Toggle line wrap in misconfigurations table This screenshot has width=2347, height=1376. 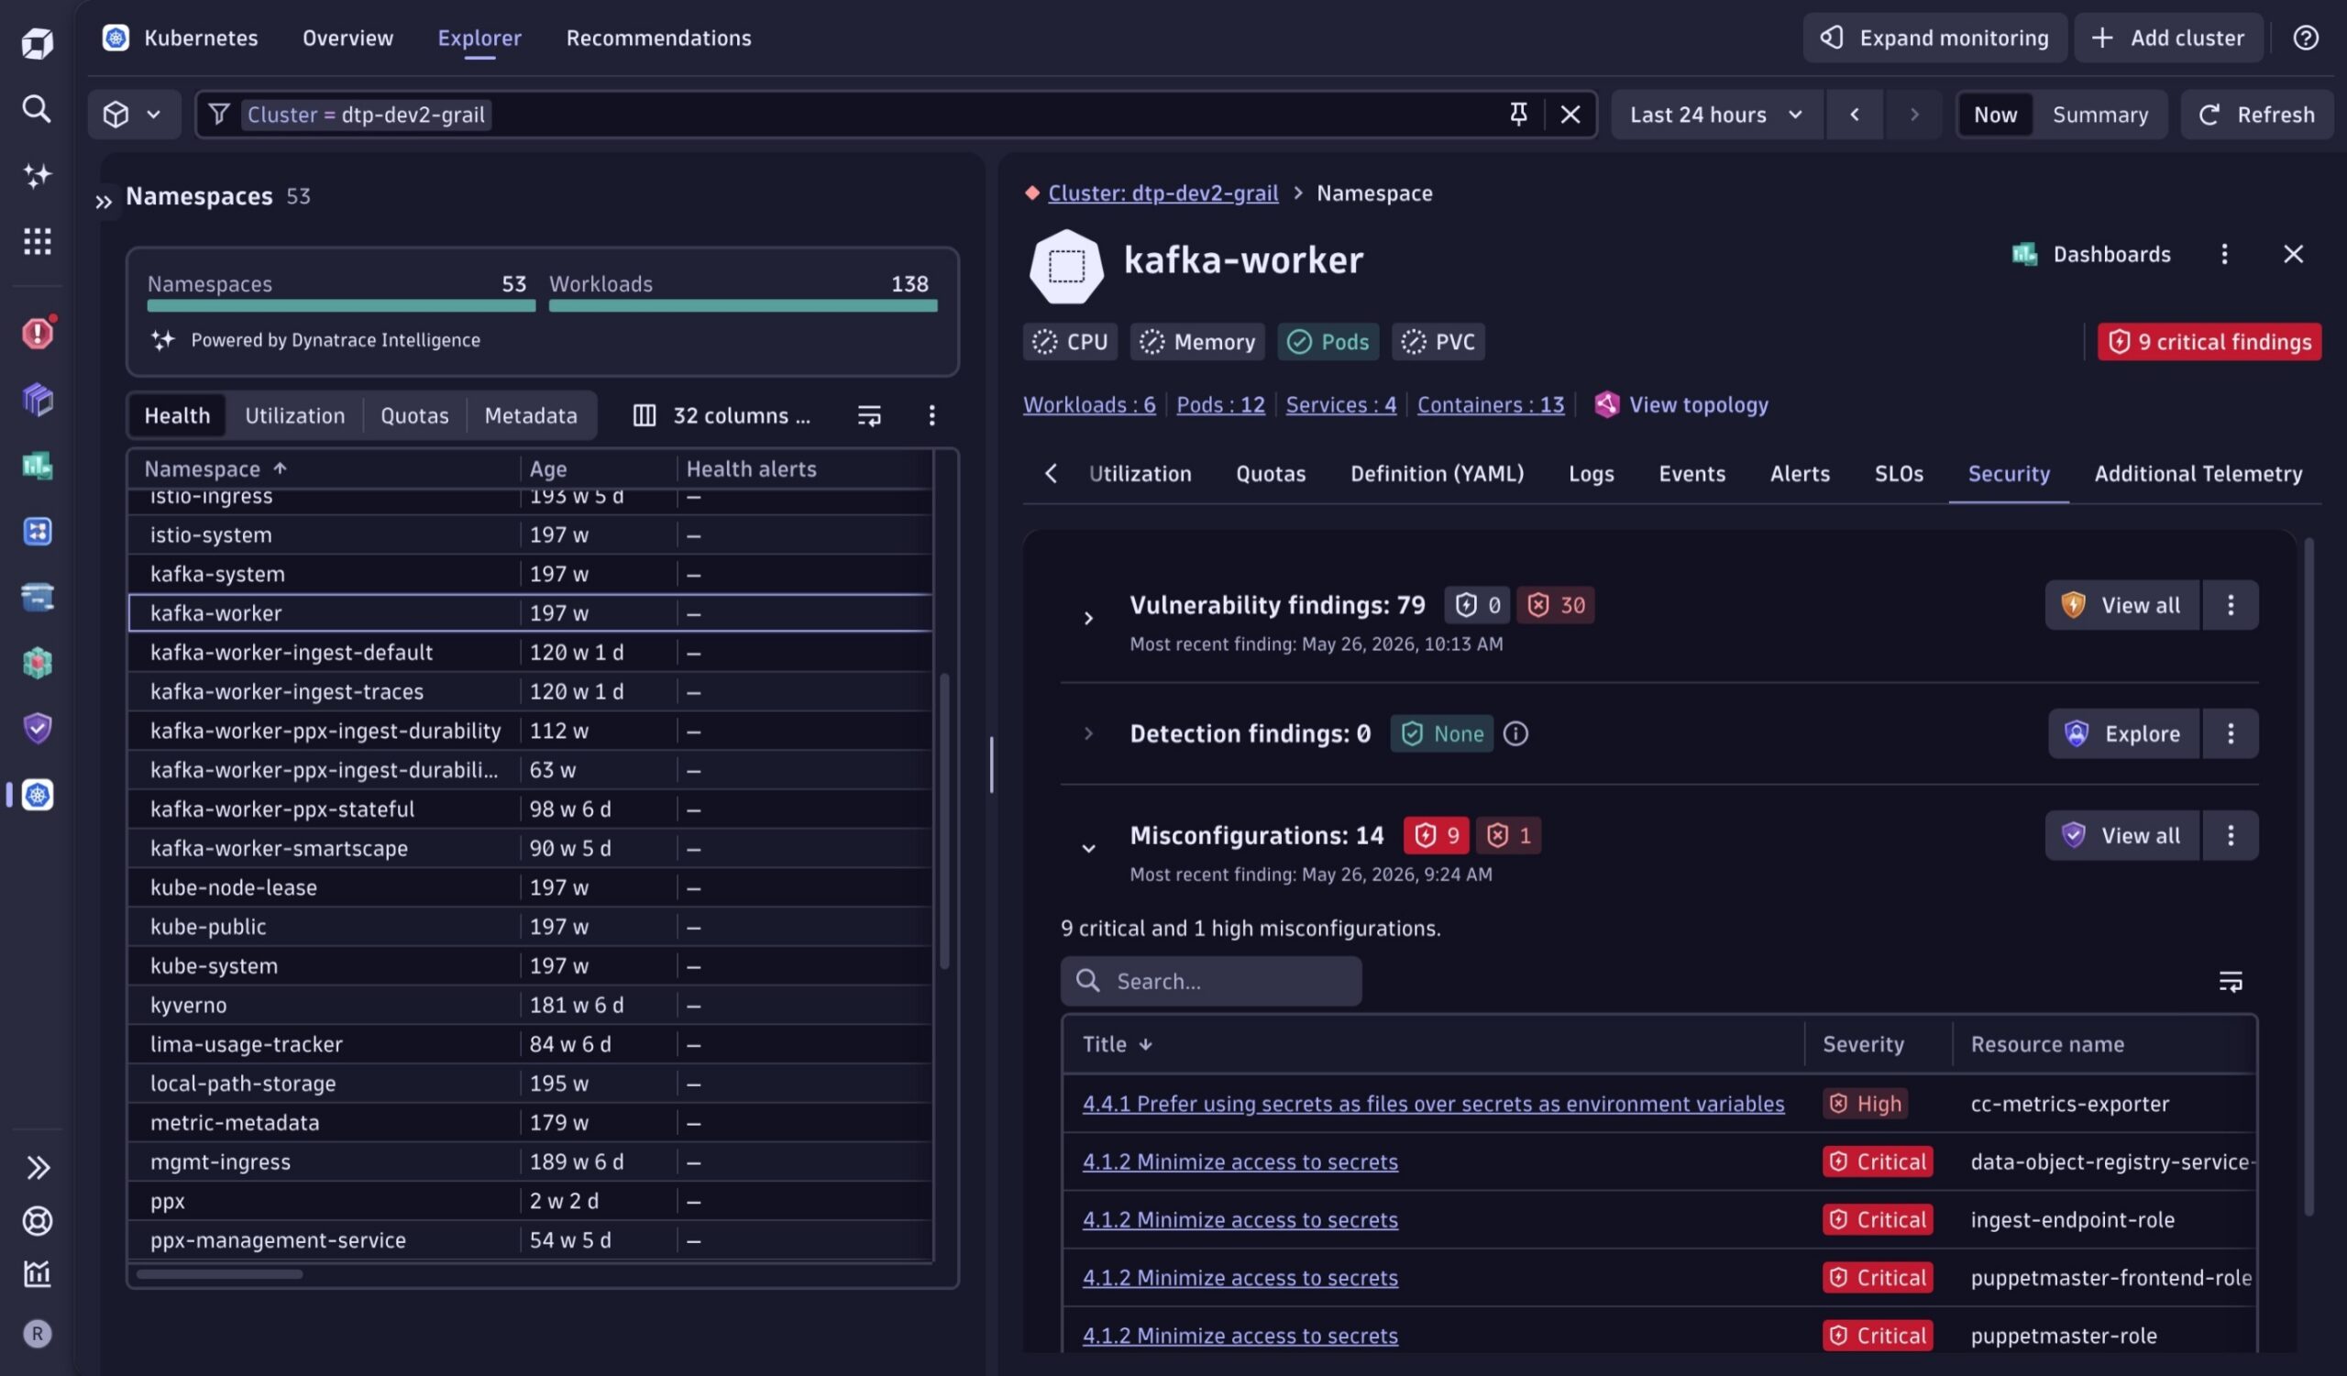2231,981
